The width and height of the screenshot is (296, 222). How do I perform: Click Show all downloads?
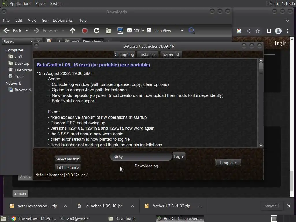click(272, 206)
